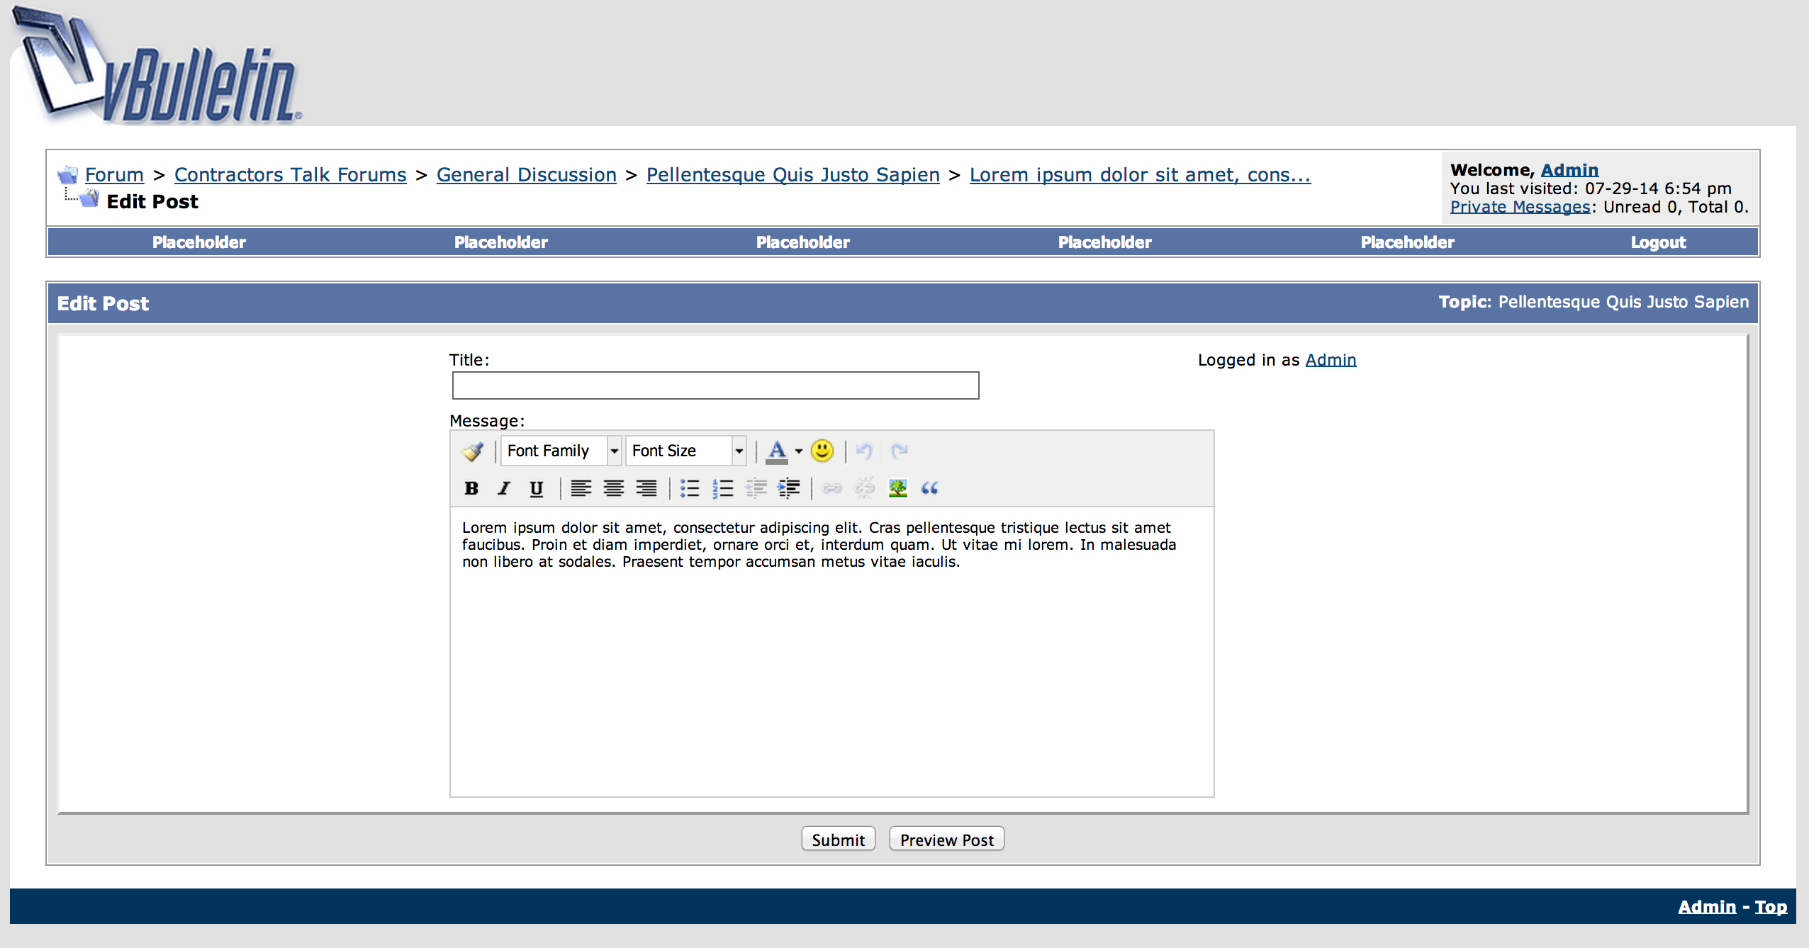The width and height of the screenshot is (1809, 948).
Task: Toggle underline text formatting
Action: point(537,488)
